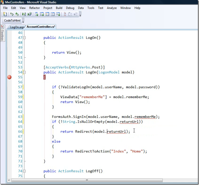Viewport: 199px width, 185px height.
Task: Collapse the LogOn(LogonModel) method at line 54
Action: click(x=24, y=72)
